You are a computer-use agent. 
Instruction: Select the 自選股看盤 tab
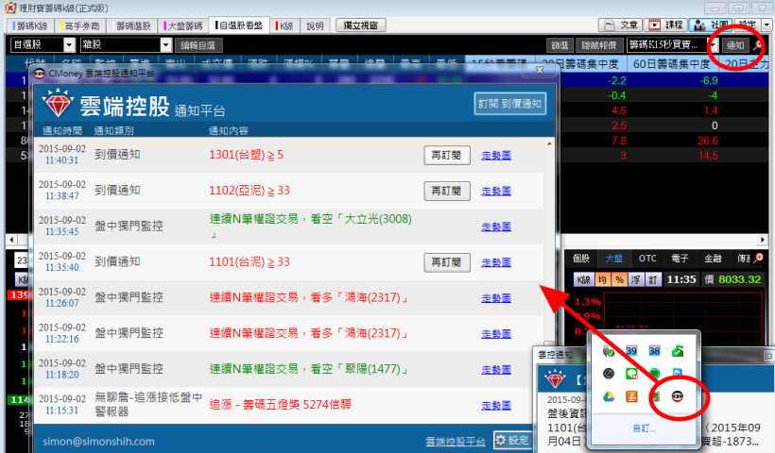pyautogui.click(x=239, y=25)
